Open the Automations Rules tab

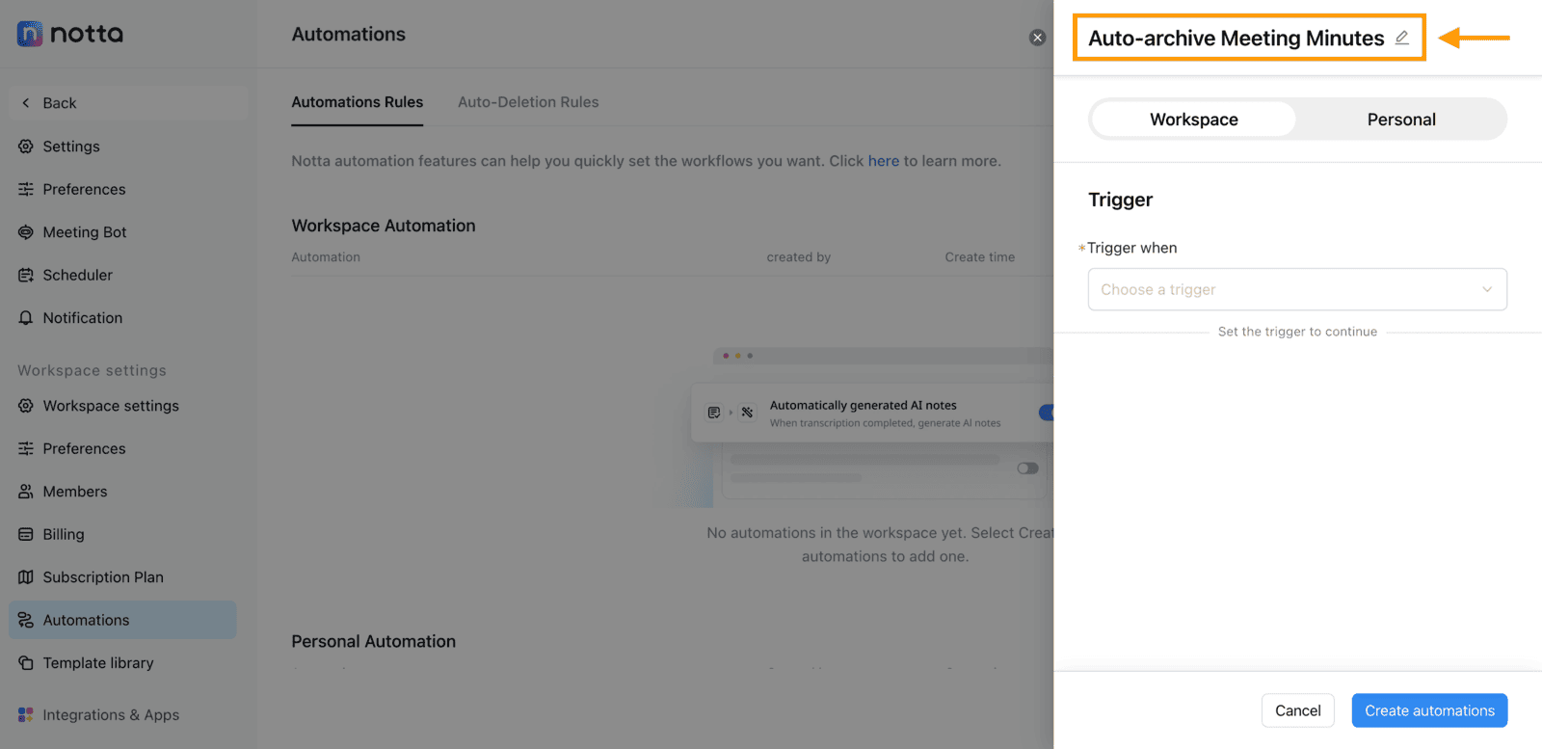pos(358,102)
